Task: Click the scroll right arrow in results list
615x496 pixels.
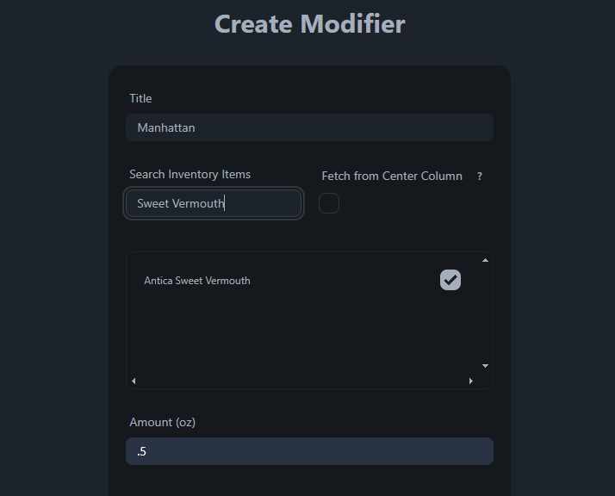Action: click(x=471, y=381)
